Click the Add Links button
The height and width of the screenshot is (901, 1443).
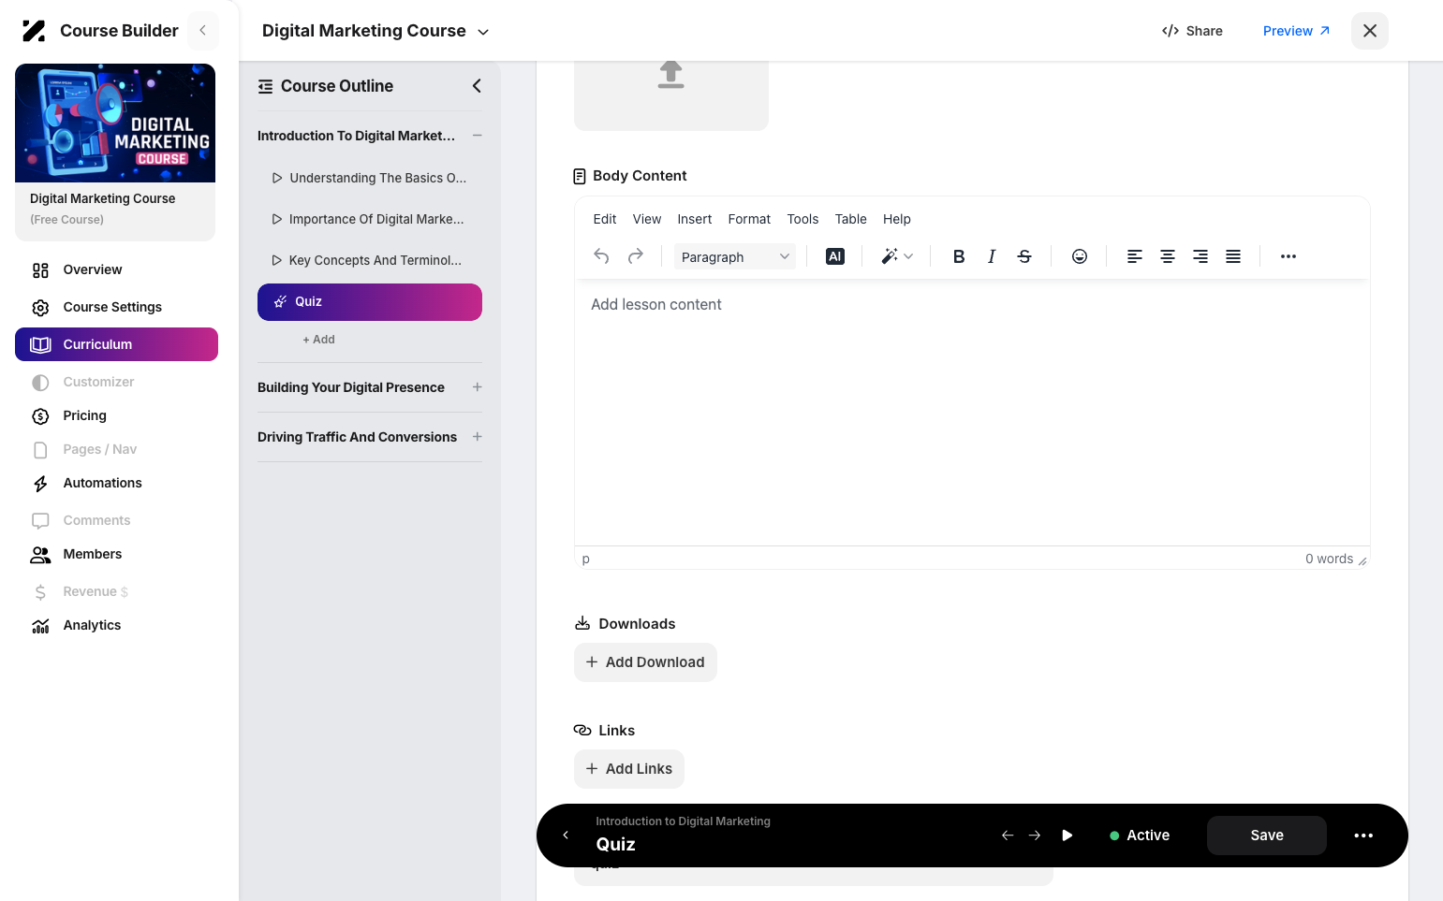point(629,769)
